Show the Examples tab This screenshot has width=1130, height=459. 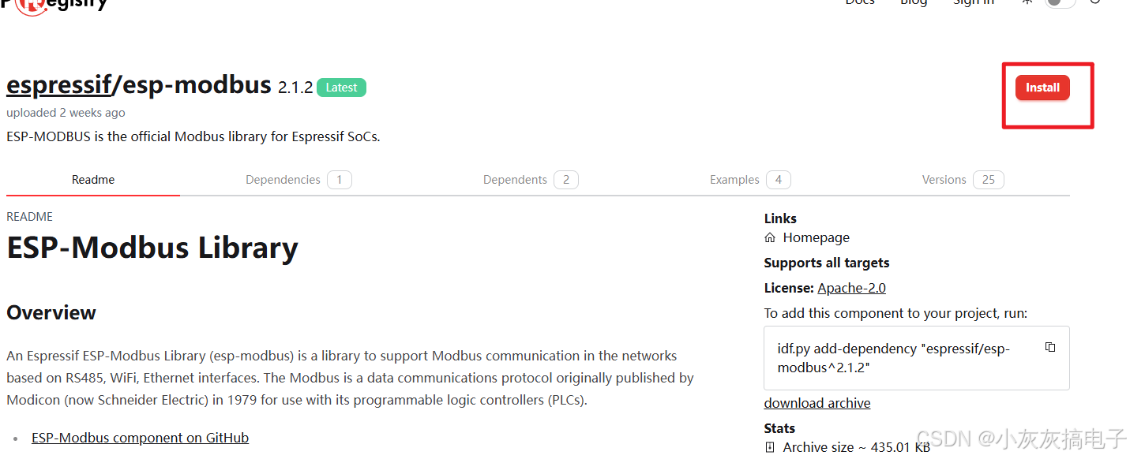click(750, 180)
